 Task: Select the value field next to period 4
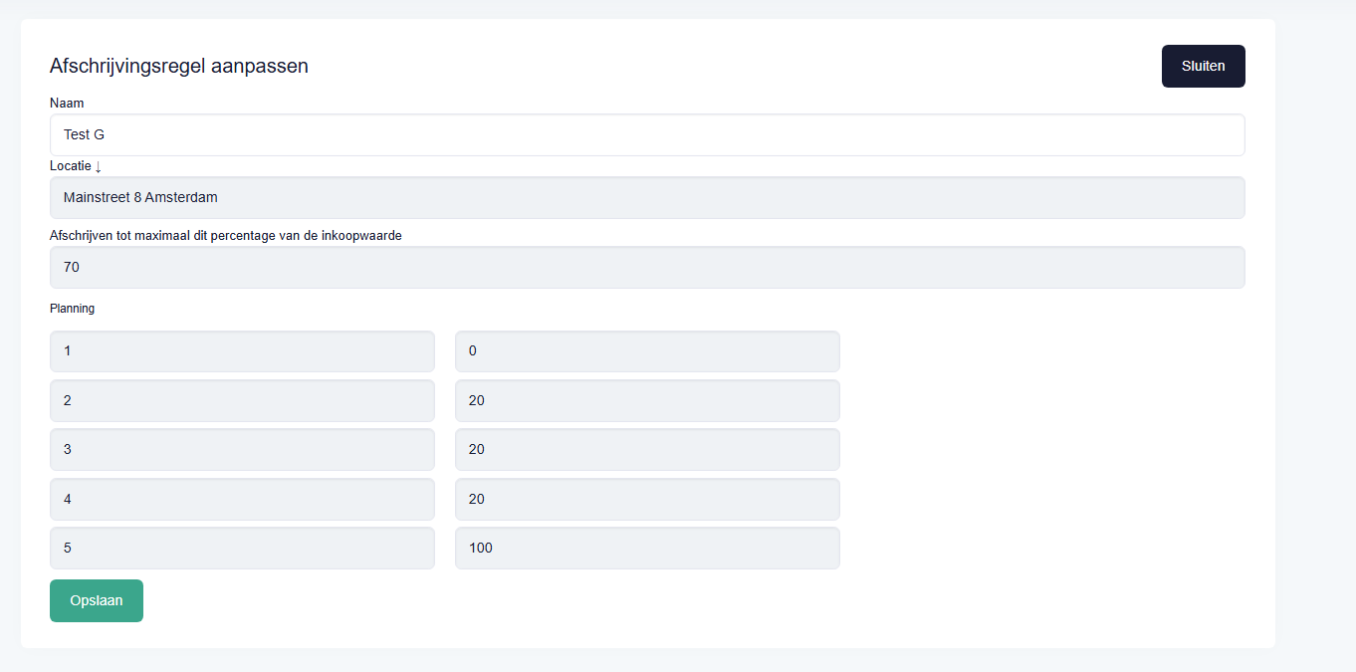(647, 499)
